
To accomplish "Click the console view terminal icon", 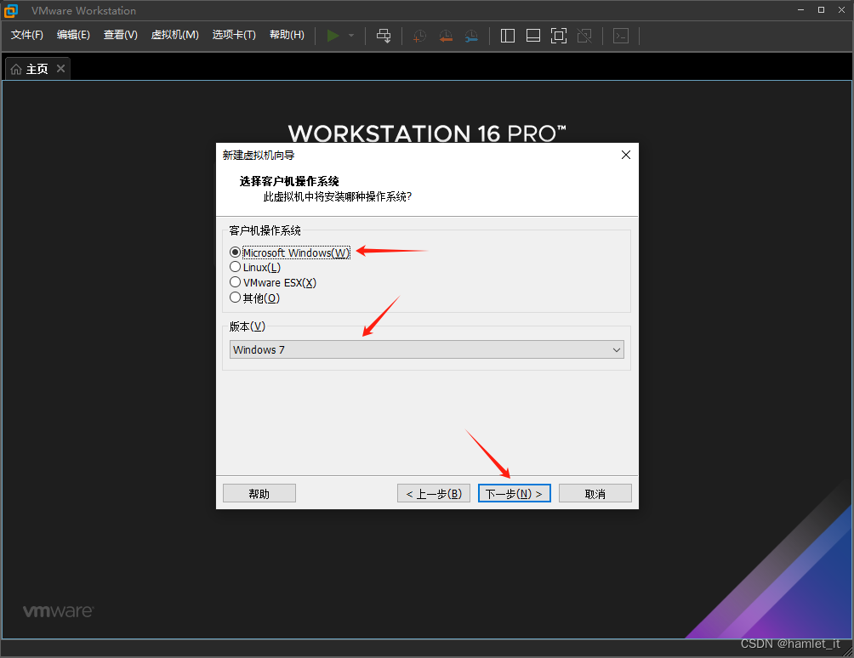I will coord(621,36).
